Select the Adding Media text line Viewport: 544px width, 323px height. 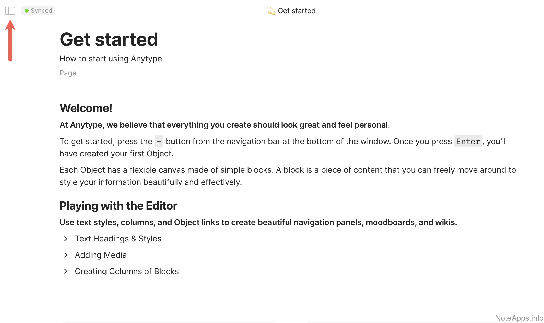[101, 255]
